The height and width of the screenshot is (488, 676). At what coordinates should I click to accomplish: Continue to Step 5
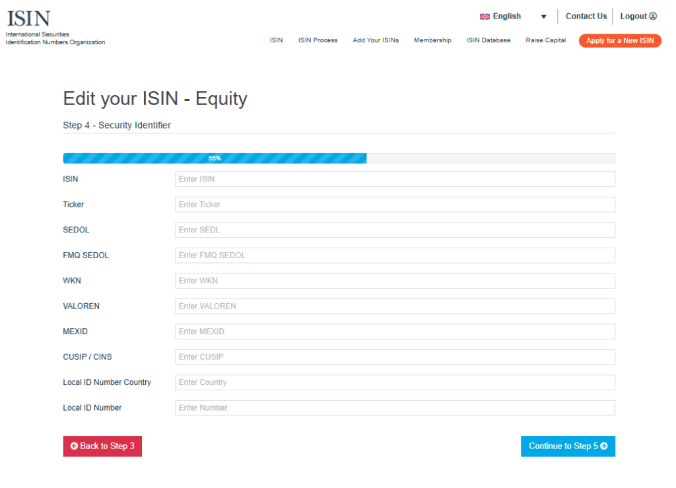[x=568, y=446]
